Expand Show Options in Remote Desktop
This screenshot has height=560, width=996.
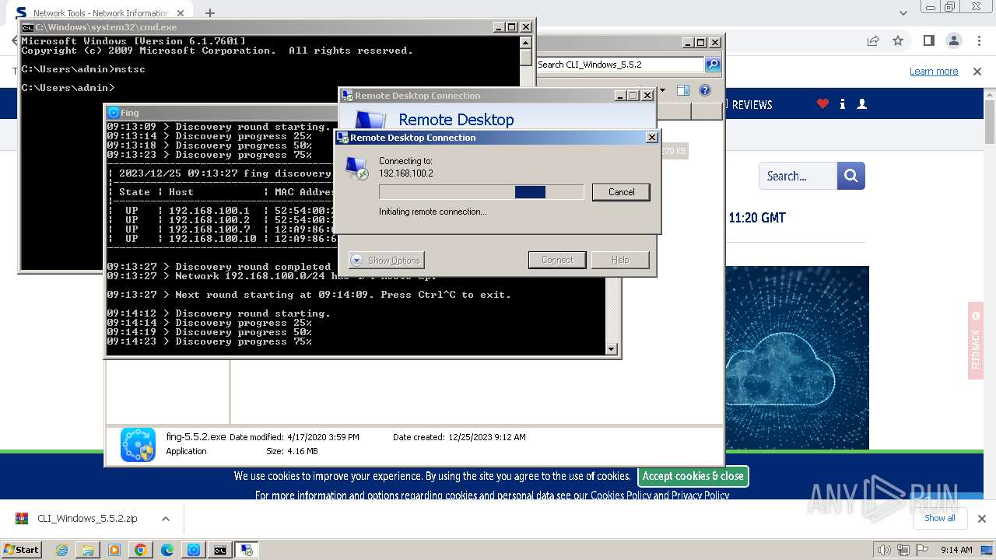[387, 260]
